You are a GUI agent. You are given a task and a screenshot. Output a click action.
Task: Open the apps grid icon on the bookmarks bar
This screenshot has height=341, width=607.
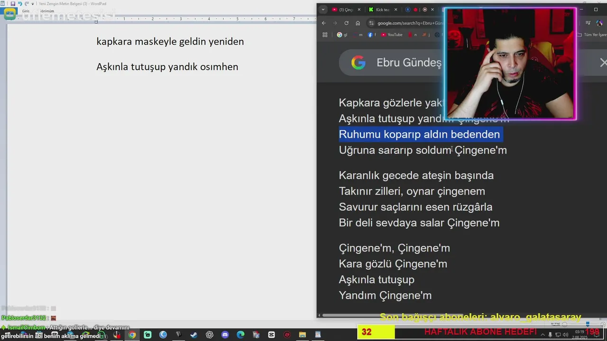coord(325,35)
